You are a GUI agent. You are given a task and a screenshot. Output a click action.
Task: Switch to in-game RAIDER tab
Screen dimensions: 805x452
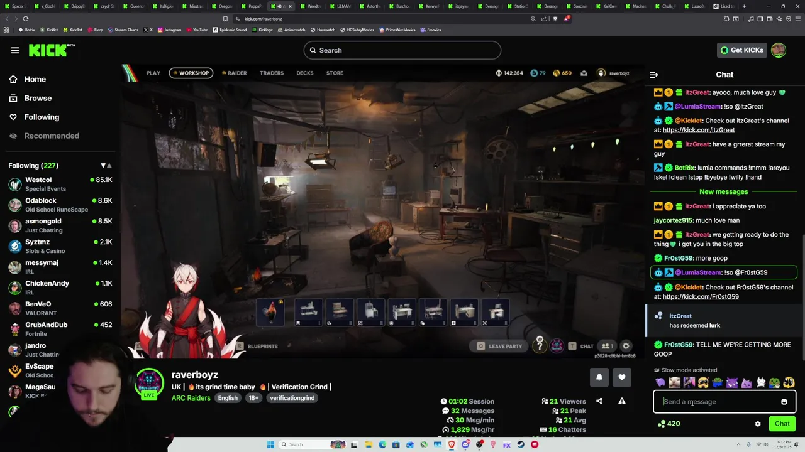coord(234,73)
